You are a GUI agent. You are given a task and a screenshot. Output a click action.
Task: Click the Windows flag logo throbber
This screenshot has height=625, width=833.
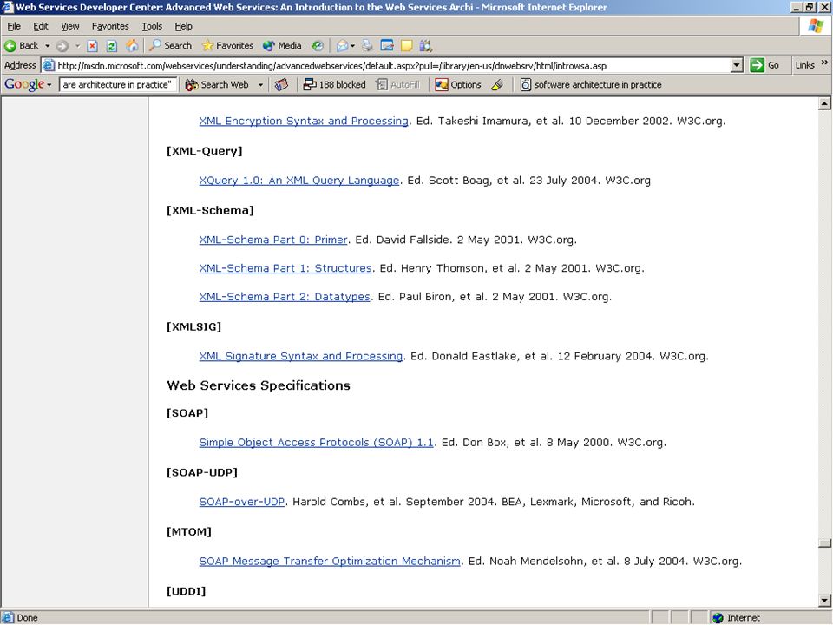click(x=816, y=26)
